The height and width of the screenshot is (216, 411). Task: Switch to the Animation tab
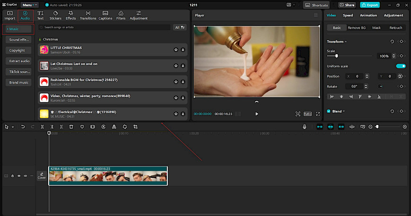[368, 15]
